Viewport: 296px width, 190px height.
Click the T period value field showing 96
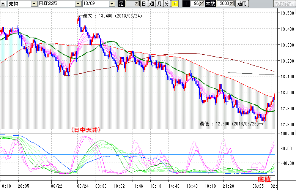pos(195,4)
